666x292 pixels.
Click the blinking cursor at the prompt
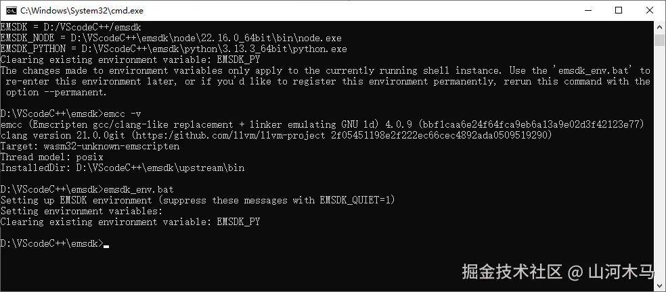106,246
